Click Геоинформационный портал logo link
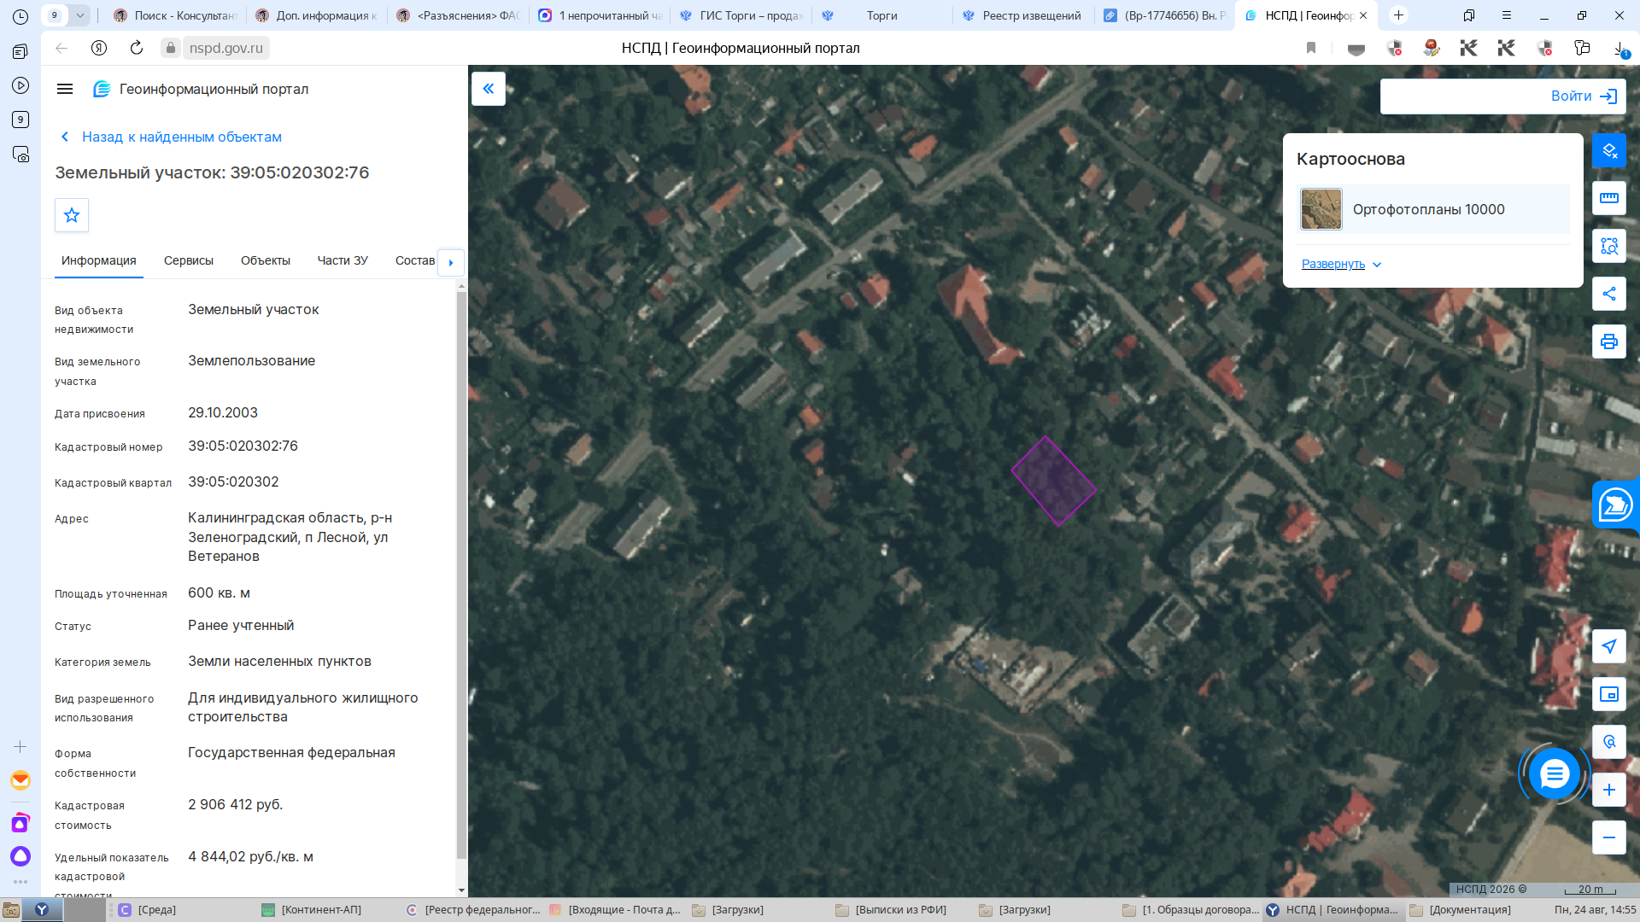The image size is (1640, 922). click(x=201, y=89)
